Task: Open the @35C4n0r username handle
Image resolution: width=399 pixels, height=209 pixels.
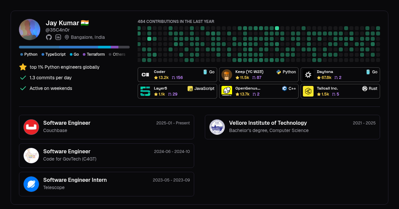Action: pyautogui.click(x=58, y=30)
